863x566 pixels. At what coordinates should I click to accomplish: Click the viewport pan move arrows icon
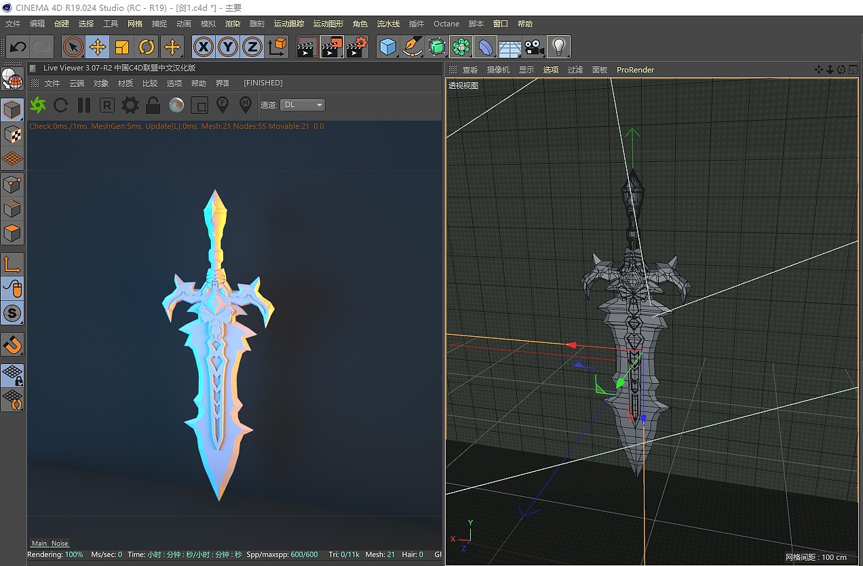point(819,70)
